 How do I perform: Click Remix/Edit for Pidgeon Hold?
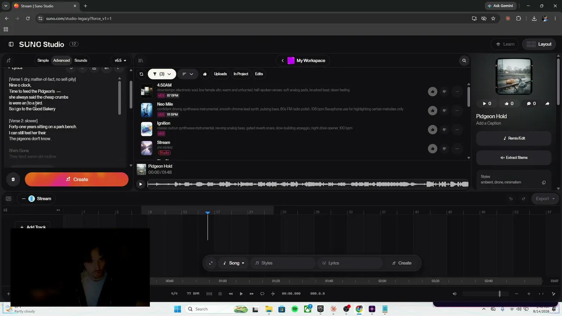(514, 138)
